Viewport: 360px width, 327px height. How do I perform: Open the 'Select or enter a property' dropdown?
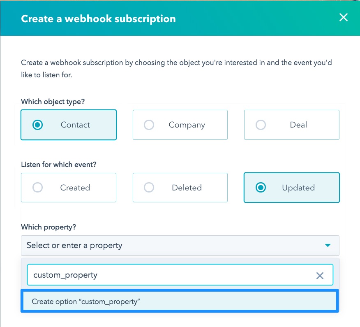pos(180,245)
